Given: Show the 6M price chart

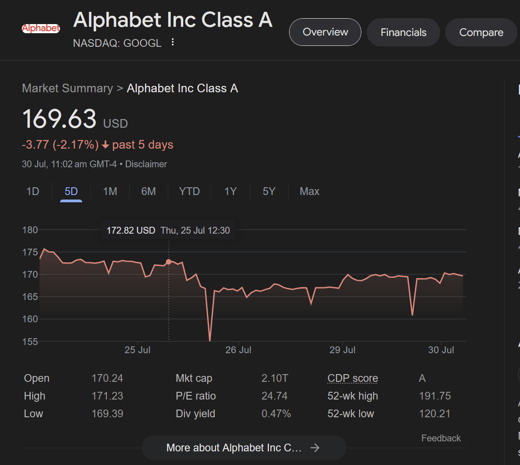Looking at the screenshot, I should [148, 191].
